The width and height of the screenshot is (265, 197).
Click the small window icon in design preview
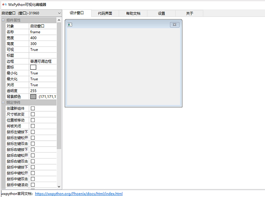coord(70,25)
